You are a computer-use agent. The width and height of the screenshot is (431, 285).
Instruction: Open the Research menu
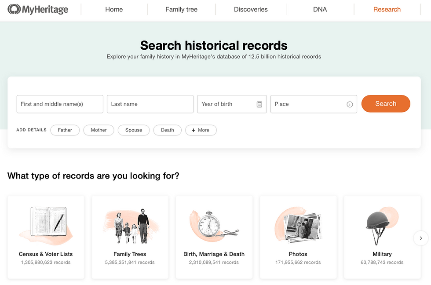pos(387,9)
